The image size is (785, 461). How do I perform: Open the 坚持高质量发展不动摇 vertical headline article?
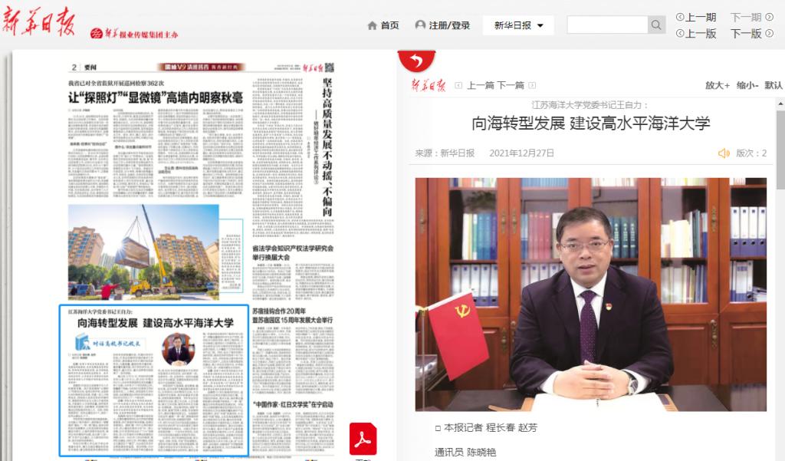pyautogui.click(x=327, y=138)
